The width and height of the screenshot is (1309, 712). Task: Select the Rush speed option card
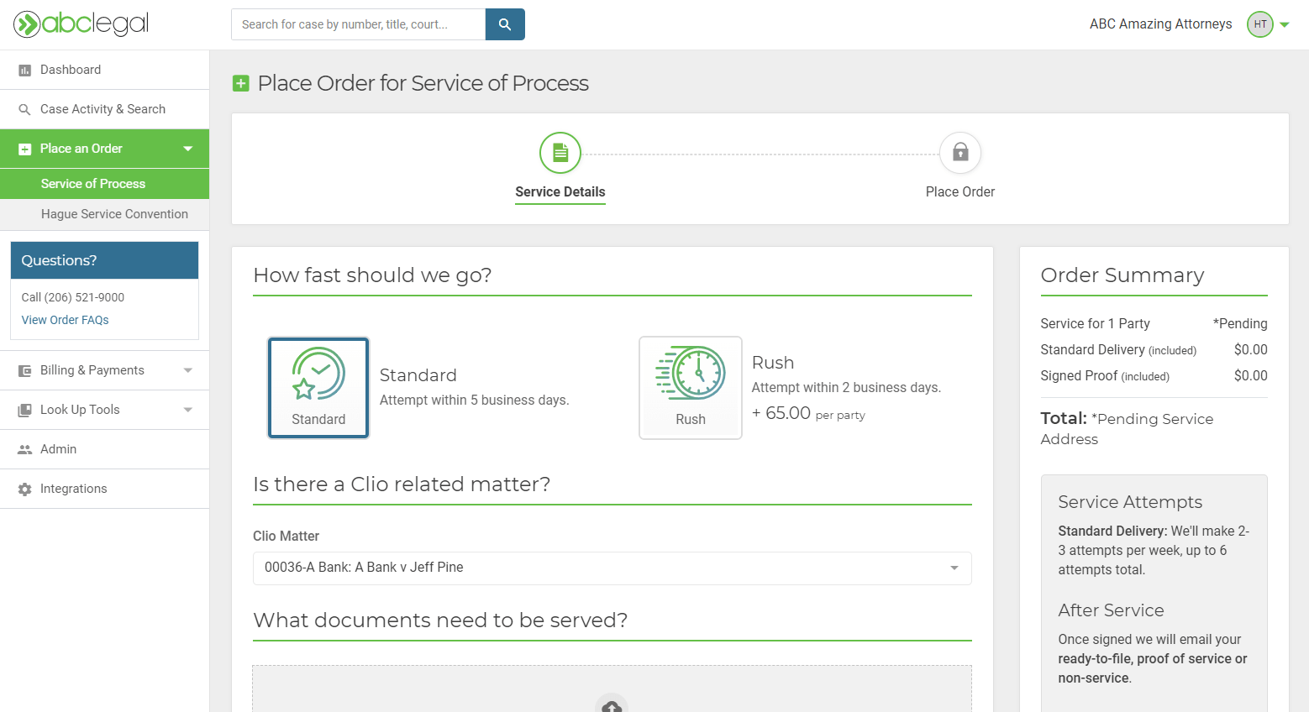tap(691, 388)
